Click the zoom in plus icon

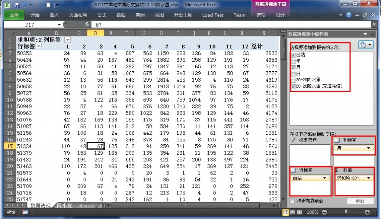pos(367,212)
